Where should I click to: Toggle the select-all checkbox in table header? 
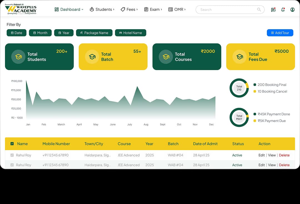tap(12, 144)
